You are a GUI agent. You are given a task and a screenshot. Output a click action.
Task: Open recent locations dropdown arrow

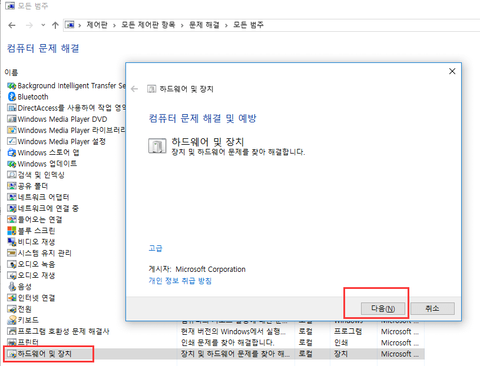tap(43, 25)
